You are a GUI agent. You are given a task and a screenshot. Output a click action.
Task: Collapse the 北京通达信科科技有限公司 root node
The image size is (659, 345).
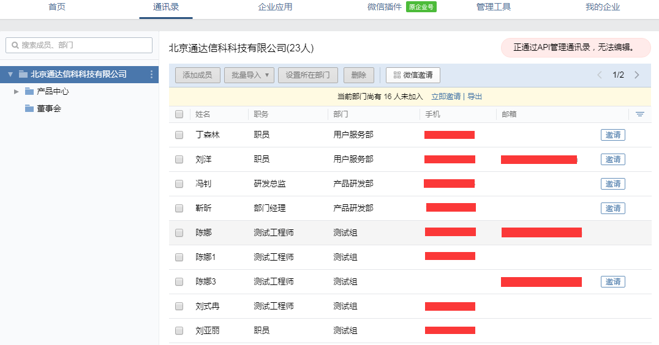10,75
